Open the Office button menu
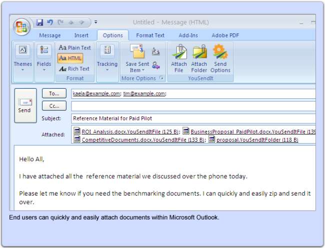 21,27
